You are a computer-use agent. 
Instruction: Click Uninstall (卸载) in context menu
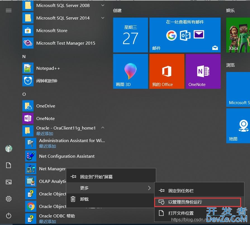tap(84, 199)
